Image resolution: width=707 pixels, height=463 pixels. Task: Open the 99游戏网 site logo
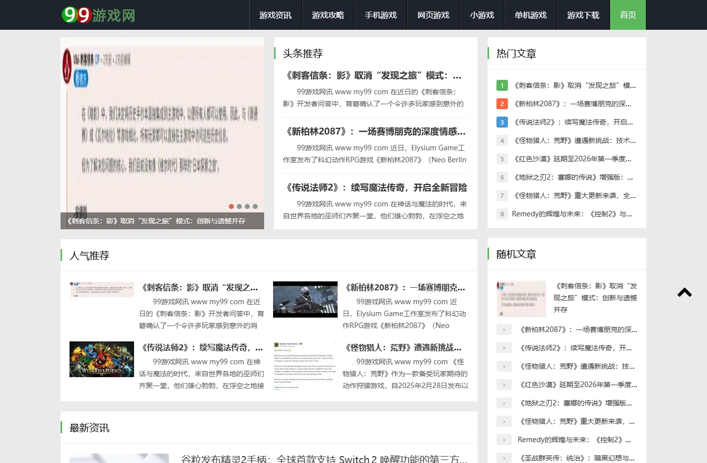coord(98,15)
